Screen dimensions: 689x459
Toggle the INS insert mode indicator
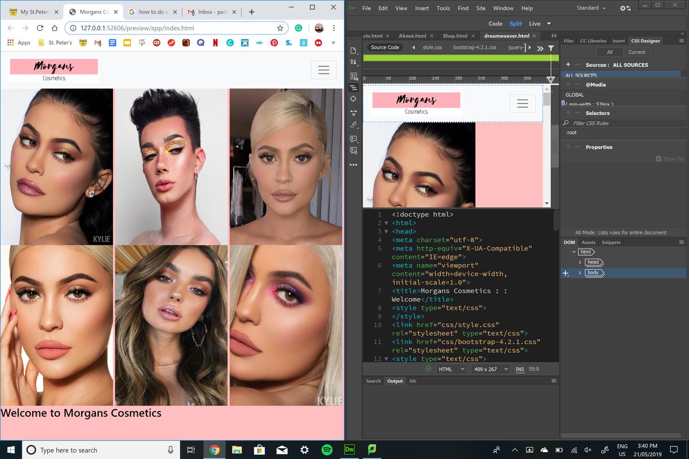(x=520, y=369)
